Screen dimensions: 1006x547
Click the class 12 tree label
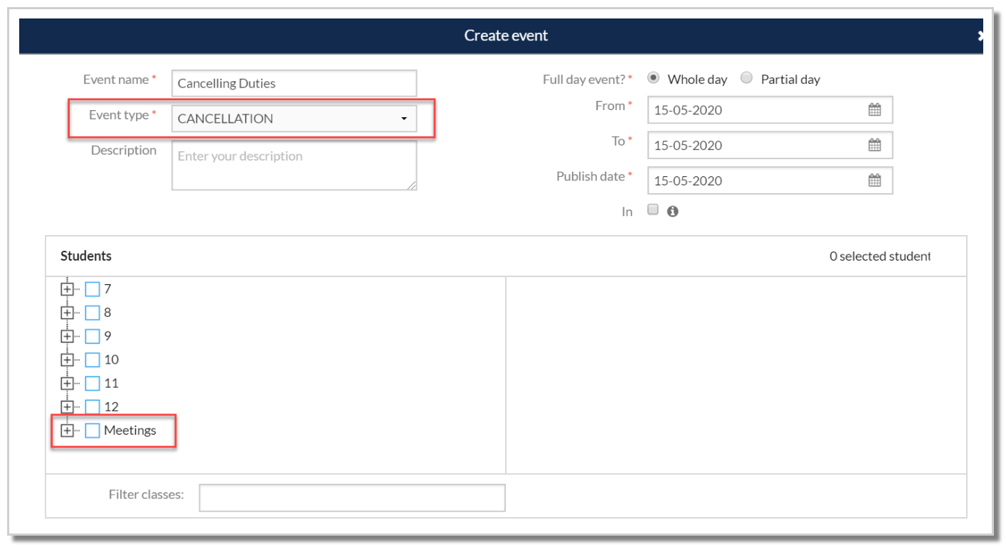pos(112,407)
